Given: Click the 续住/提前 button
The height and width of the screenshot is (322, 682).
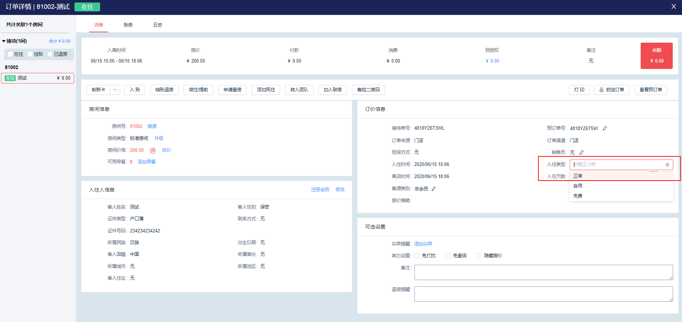Looking at the screenshot, I should 198,90.
